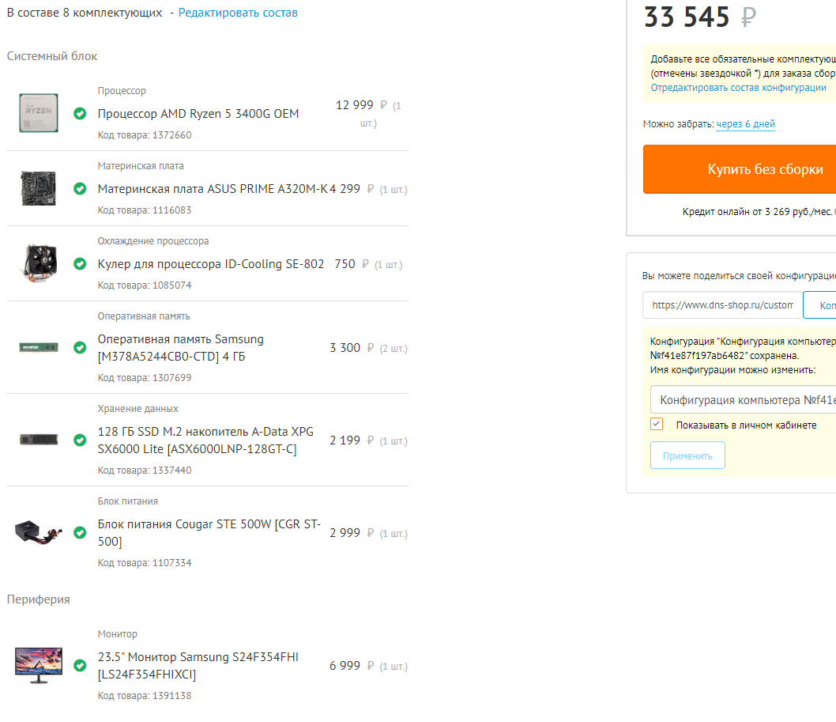Click green checkmark beside Cougar power supply
The height and width of the screenshot is (722, 836).
pyautogui.click(x=80, y=533)
